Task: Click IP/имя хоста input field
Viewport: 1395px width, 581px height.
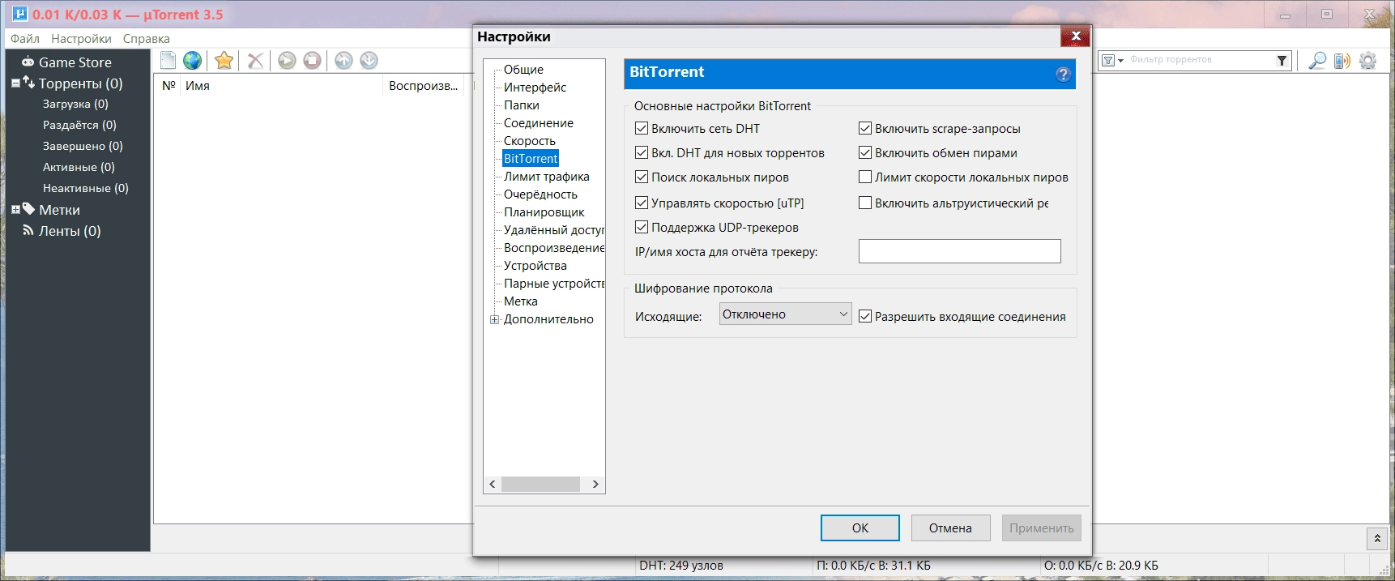Action: 959,251
